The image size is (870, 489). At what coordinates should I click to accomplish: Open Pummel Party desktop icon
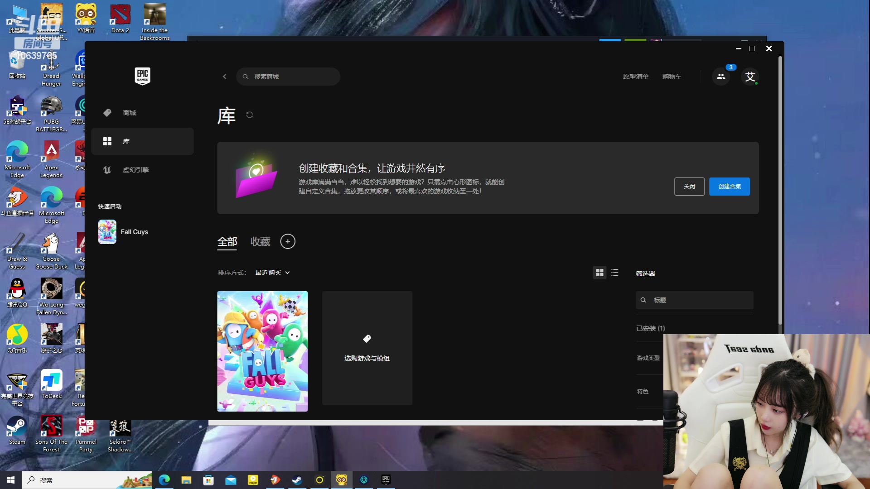point(86,434)
